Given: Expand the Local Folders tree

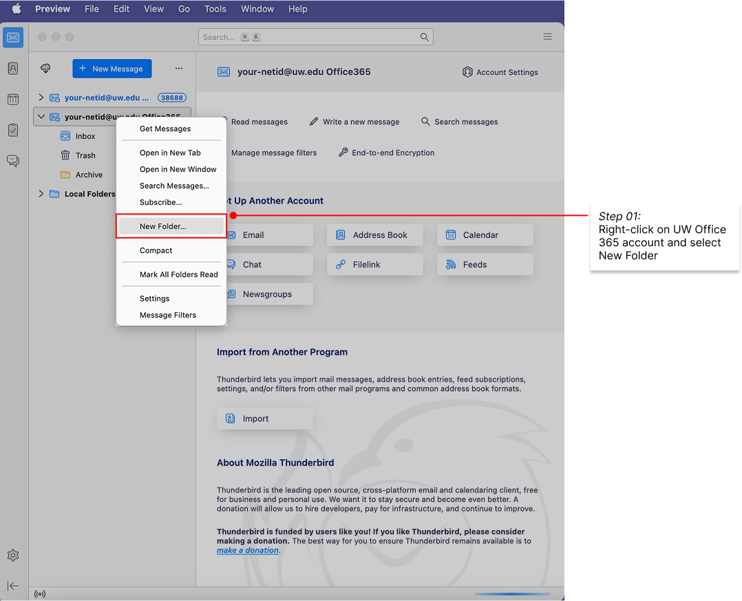Looking at the screenshot, I should [x=41, y=194].
